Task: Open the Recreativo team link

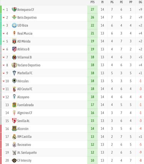Action: (x=24, y=145)
